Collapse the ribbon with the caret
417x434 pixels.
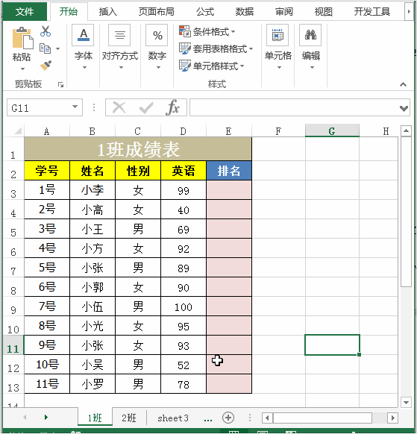(403, 84)
